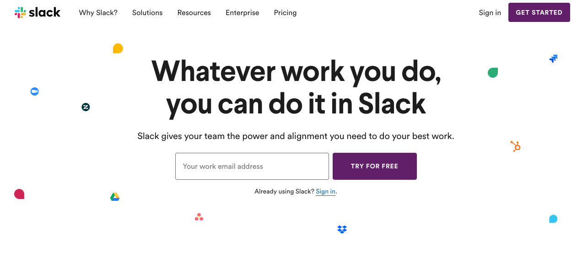Click the HubSpot orange icon
The height and width of the screenshot is (258, 588).
point(516,146)
